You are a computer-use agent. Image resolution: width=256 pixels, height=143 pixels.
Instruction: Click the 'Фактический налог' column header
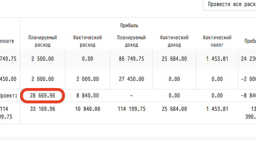point(217,41)
